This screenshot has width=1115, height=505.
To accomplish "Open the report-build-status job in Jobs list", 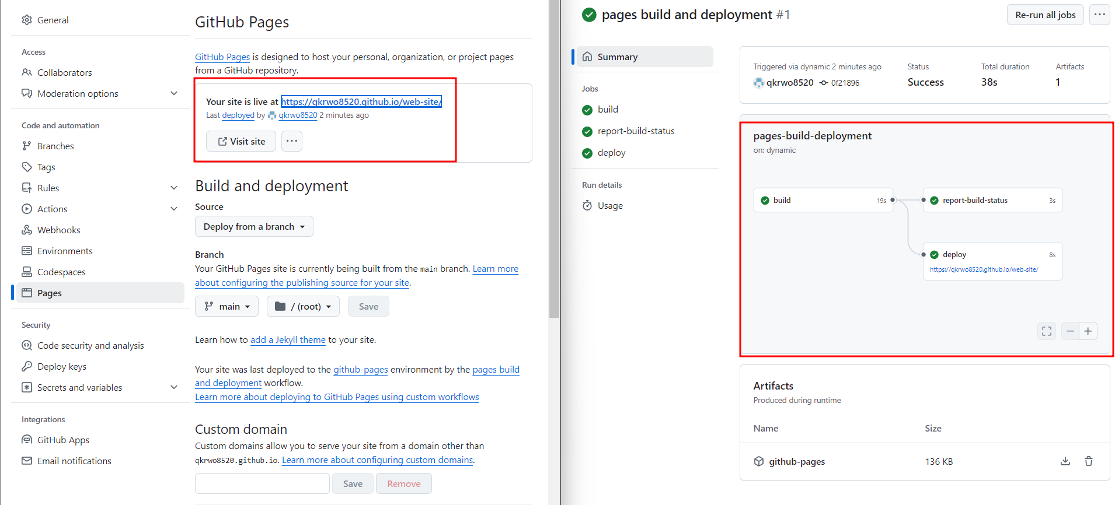I will [x=636, y=131].
